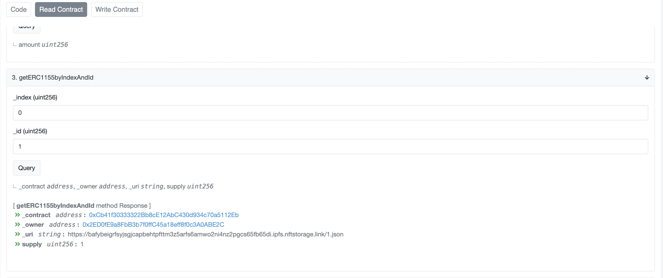Click the corner icon beside amount uint256
Screen dimensions: 663x278
15,45
